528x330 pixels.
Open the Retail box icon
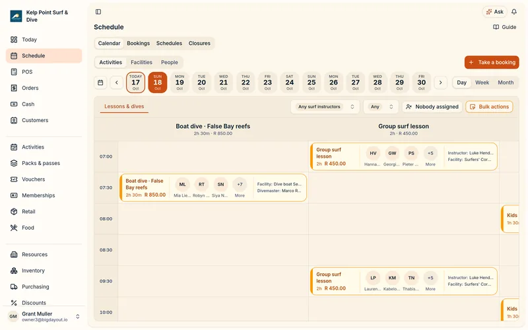(x=14, y=212)
